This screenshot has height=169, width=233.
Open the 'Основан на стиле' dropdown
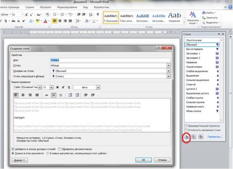tap(168, 71)
